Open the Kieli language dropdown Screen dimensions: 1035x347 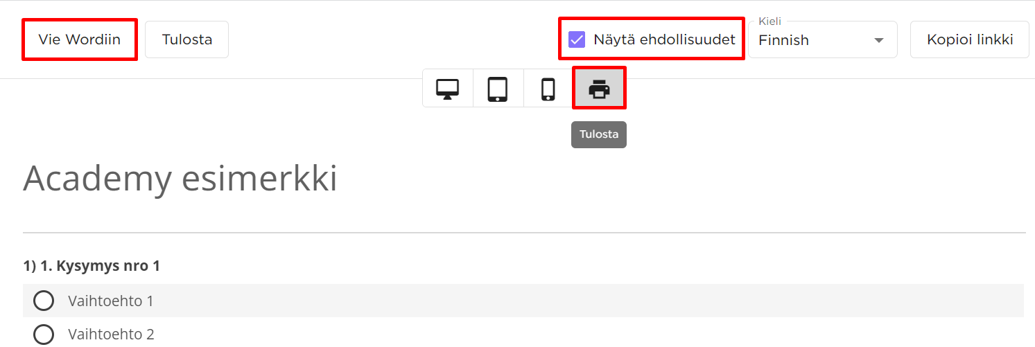pyautogui.click(x=823, y=39)
